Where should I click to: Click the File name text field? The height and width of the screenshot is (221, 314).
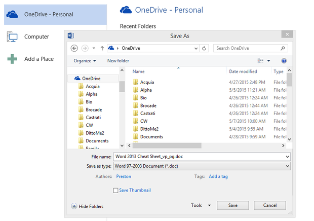[198, 157]
